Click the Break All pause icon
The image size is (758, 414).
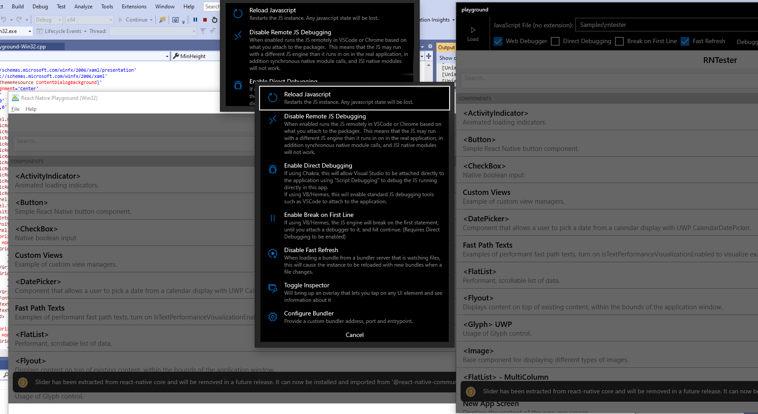pyautogui.click(x=195, y=20)
